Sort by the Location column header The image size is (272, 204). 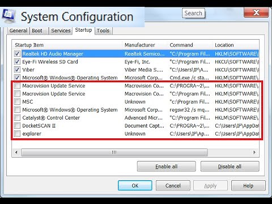(236, 45)
